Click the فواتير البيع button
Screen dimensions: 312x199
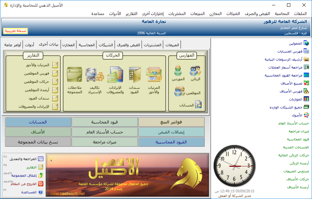pos(171,122)
